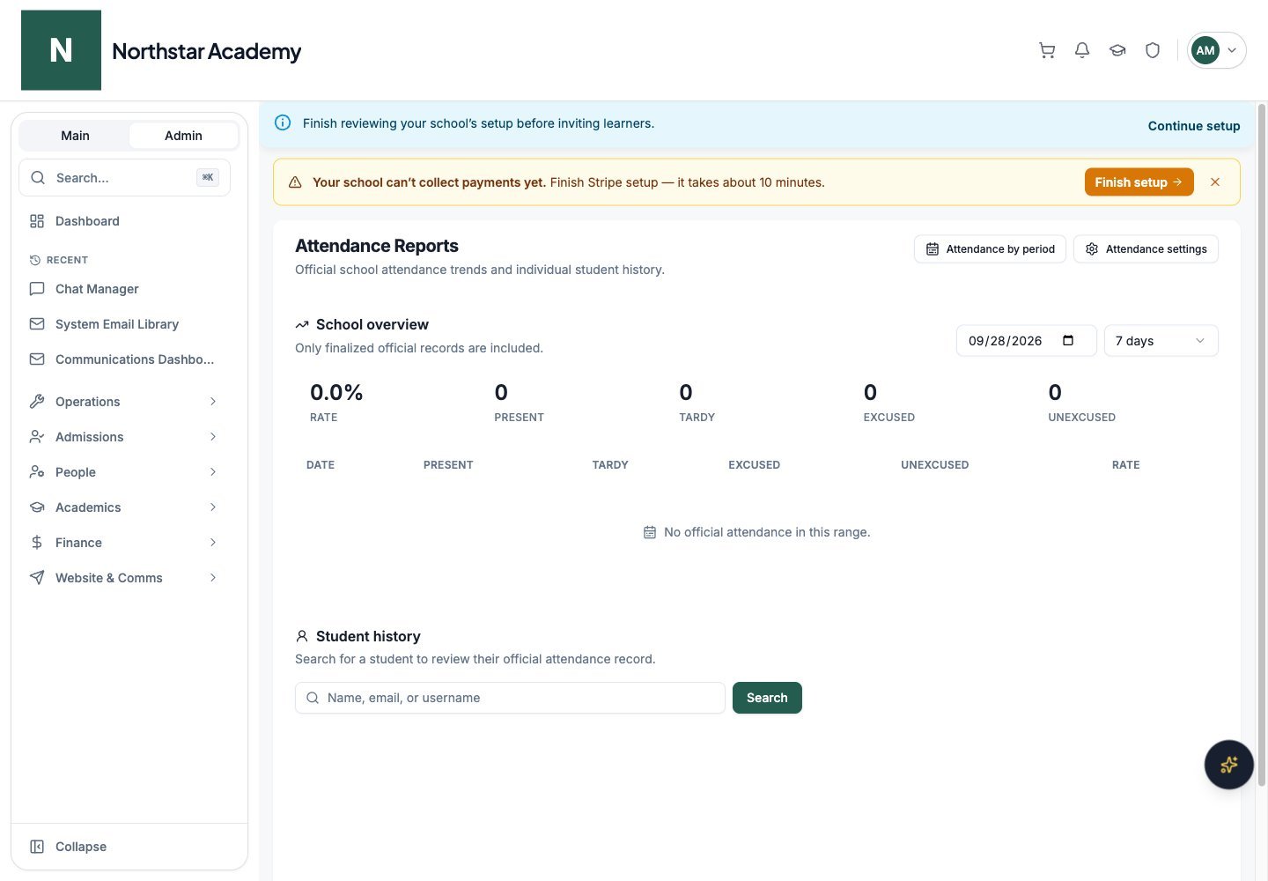The image size is (1268, 881).
Task: Click the 0.0% RATE stat
Action: pos(336,402)
